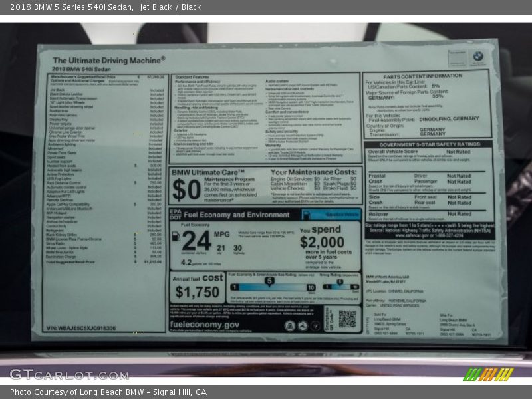Click Fuel Economy and Environment header
Viewport: 532px width, 399px height.
pos(237,215)
